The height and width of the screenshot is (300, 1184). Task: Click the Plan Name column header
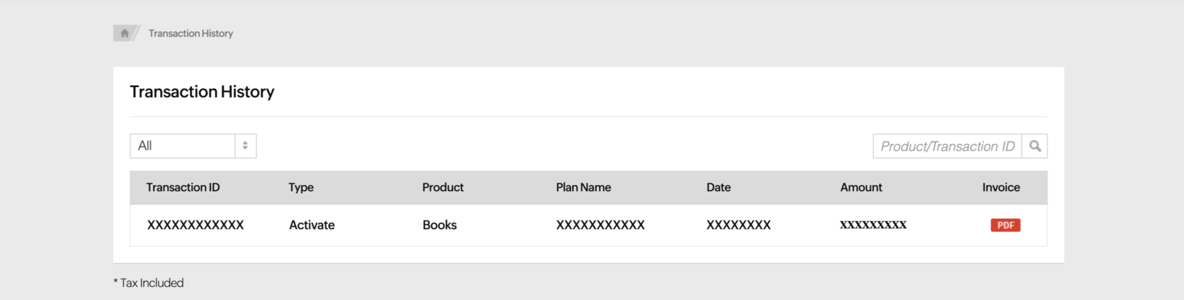(x=583, y=187)
